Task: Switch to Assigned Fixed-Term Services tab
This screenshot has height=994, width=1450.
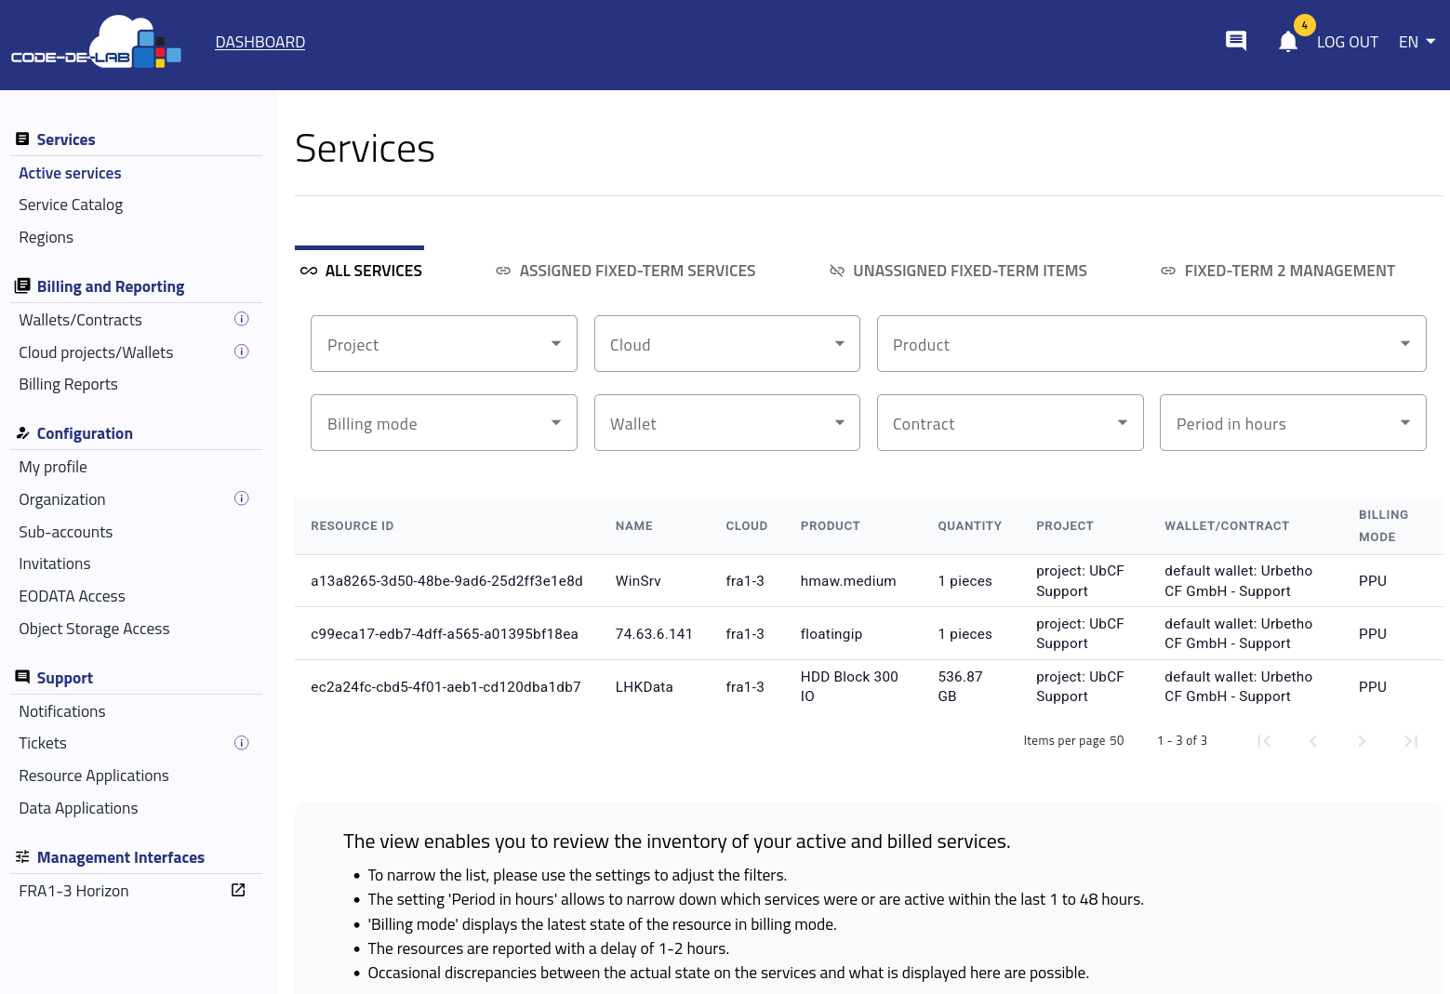Action: pos(625,271)
